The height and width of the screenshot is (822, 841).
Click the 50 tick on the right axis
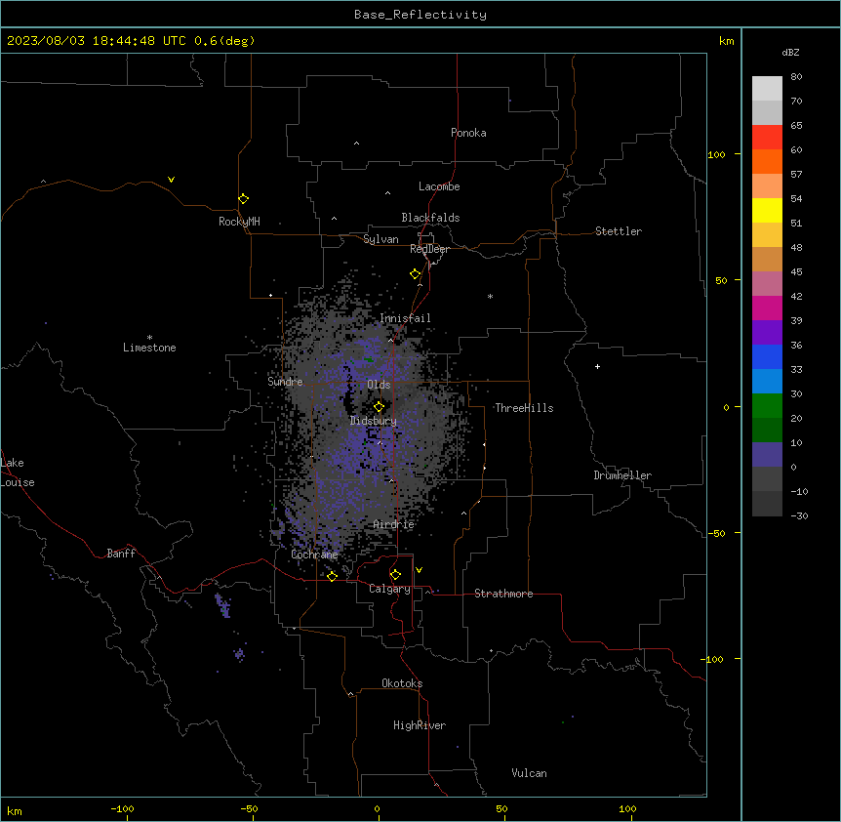pyautogui.click(x=721, y=280)
